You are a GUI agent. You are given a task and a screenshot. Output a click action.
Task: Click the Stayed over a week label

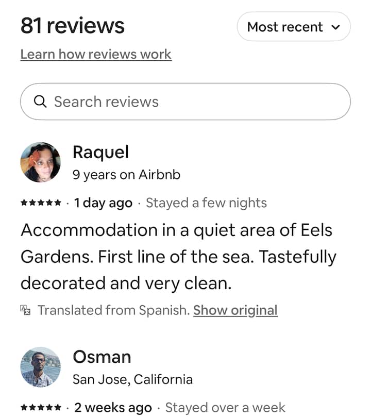(x=225, y=408)
